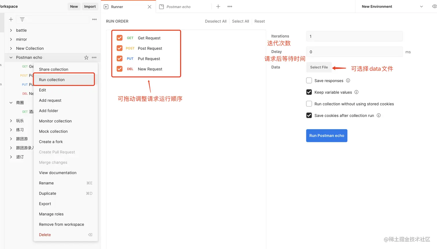
Task: Click Reset in run order
Action: coord(260,21)
